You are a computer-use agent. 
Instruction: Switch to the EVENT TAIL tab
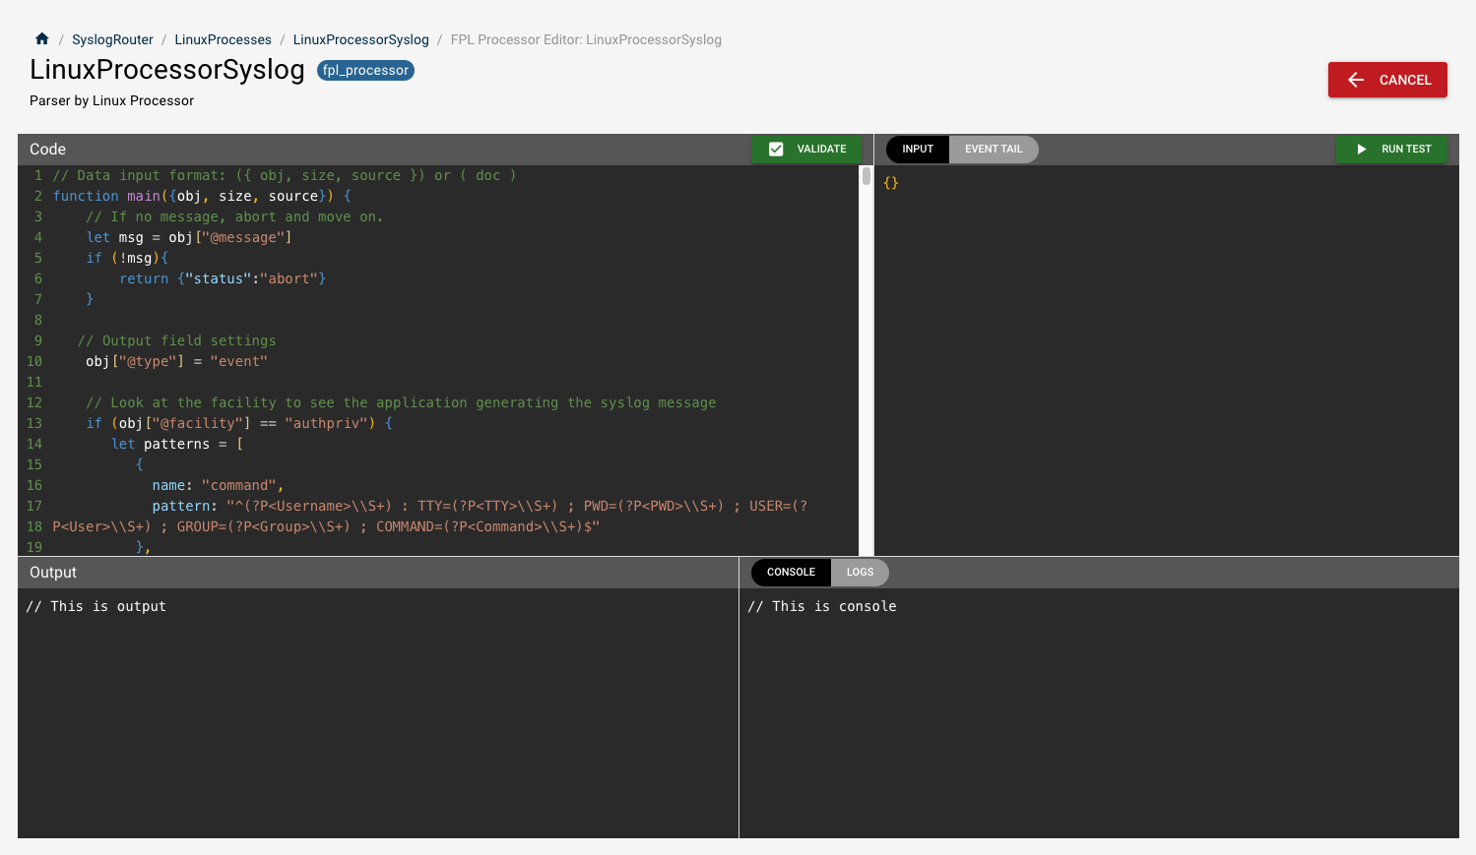coord(994,150)
